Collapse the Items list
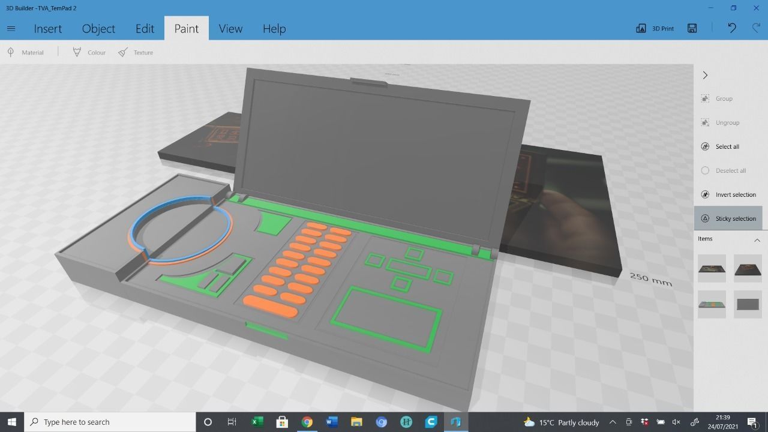Screen dimensions: 768x432 pyautogui.click(x=757, y=239)
